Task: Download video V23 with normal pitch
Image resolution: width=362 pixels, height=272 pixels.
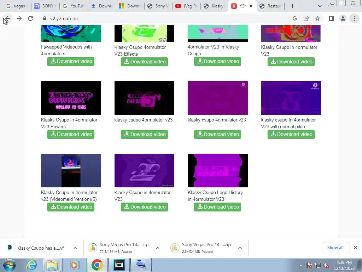Action: click(x=291, y=134)
